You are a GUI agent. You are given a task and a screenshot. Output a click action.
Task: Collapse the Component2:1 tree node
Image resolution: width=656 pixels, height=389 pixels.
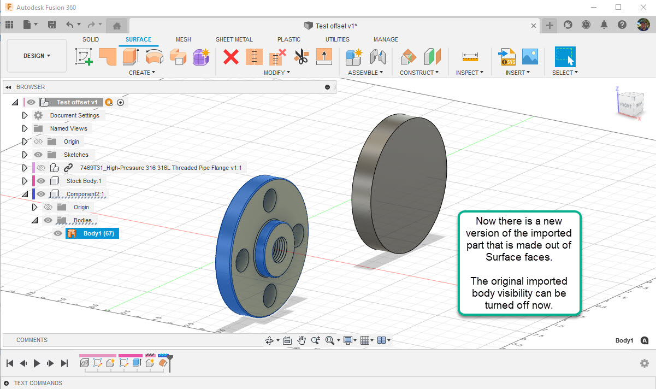pyautogui.click(x=25, y=194)
